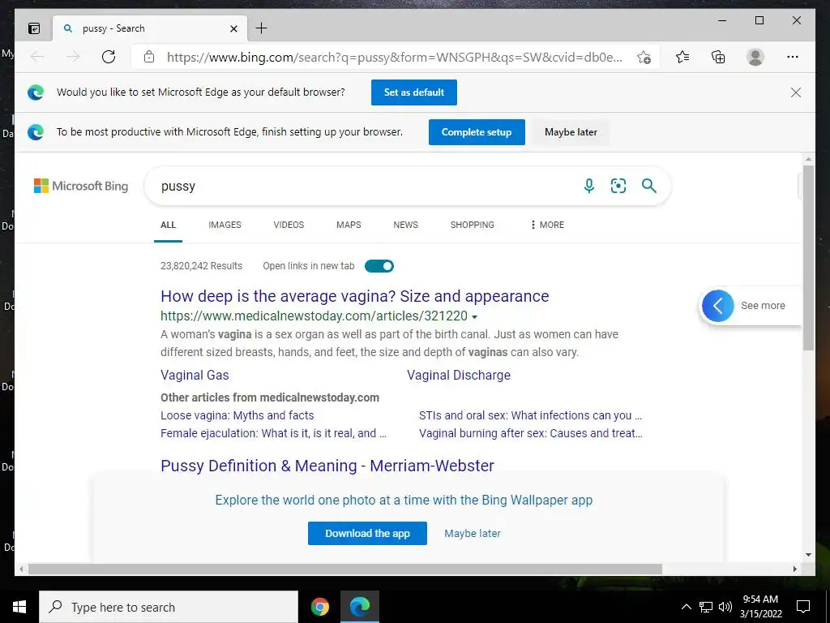The width and height of the screenshot is (830, 623).
Task: Open 'STIs and oral sex' article link
Action: [x=530, y=415]
